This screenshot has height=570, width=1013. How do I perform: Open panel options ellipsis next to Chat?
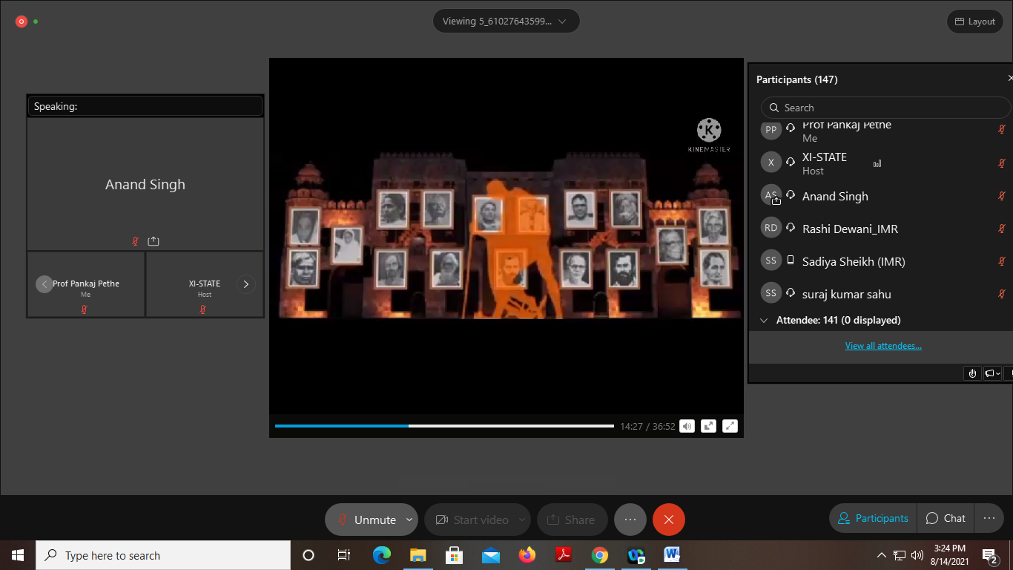[989, 519]
